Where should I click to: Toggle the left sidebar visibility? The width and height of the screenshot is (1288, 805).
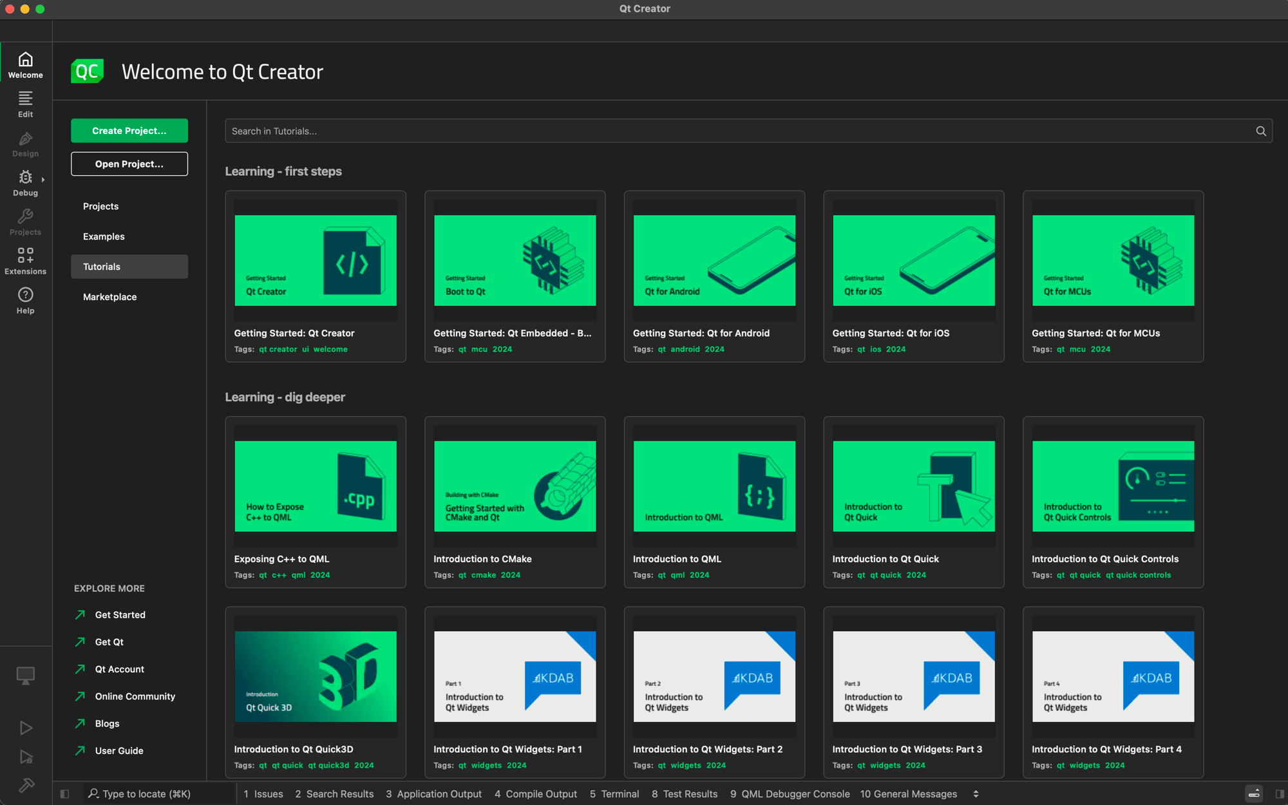[64, 793]
